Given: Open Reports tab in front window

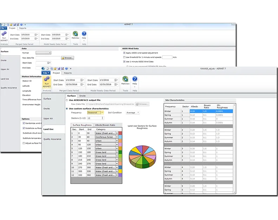Looking at the screenshot, I should (68, 73).
